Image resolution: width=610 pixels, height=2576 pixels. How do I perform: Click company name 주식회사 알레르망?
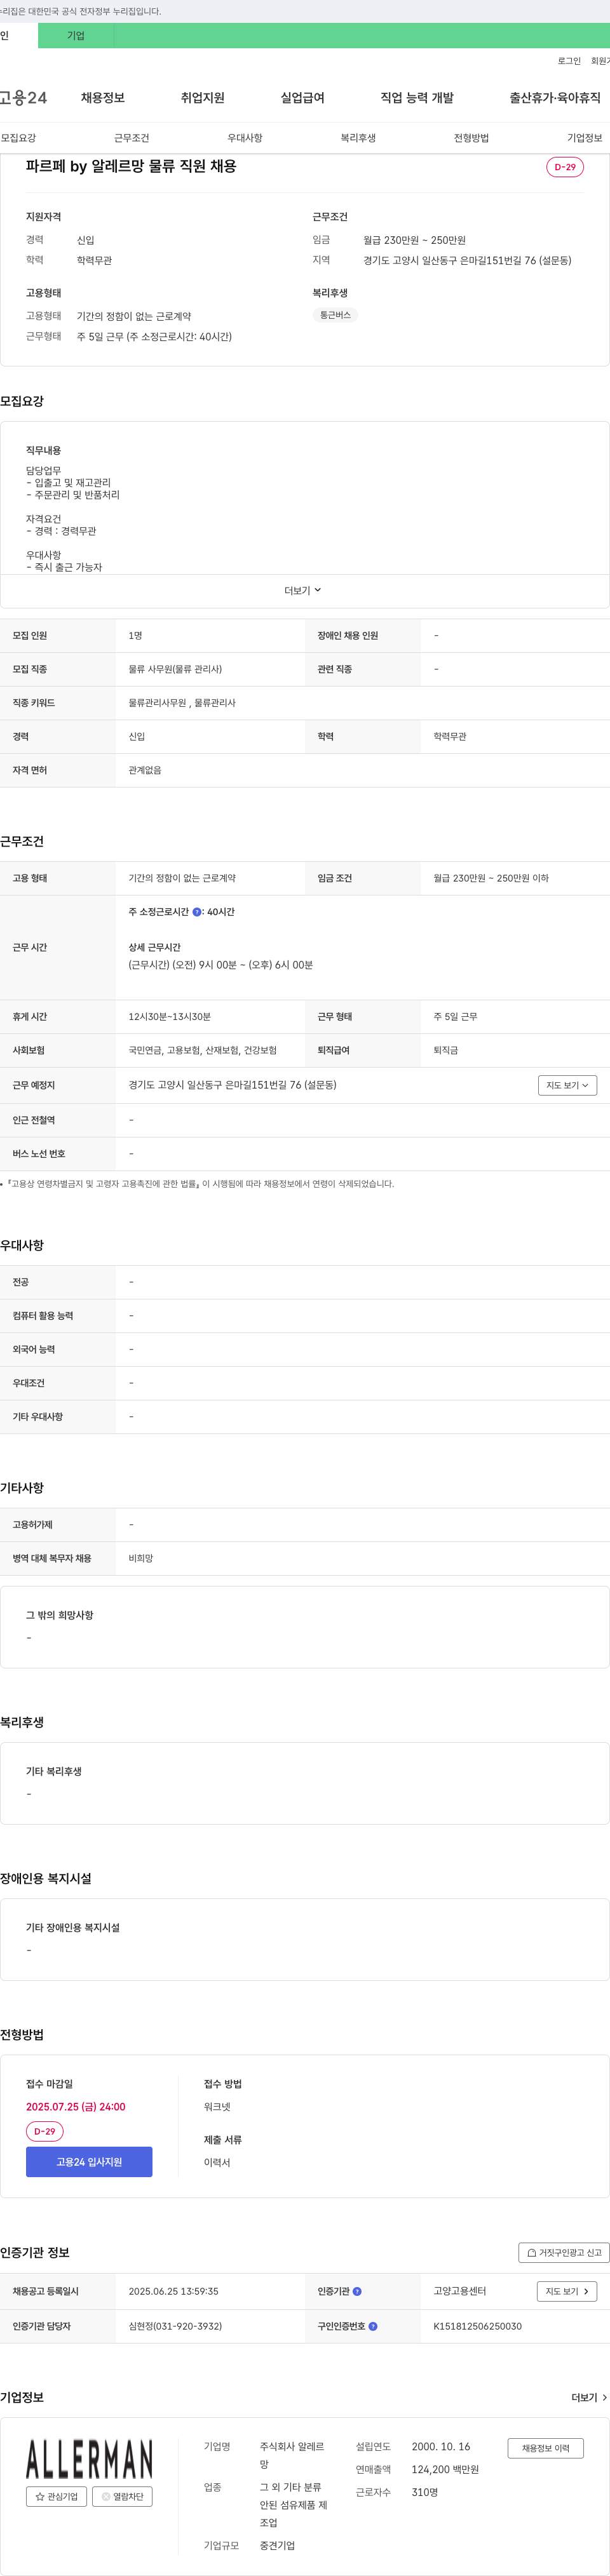click(293, 2456)
